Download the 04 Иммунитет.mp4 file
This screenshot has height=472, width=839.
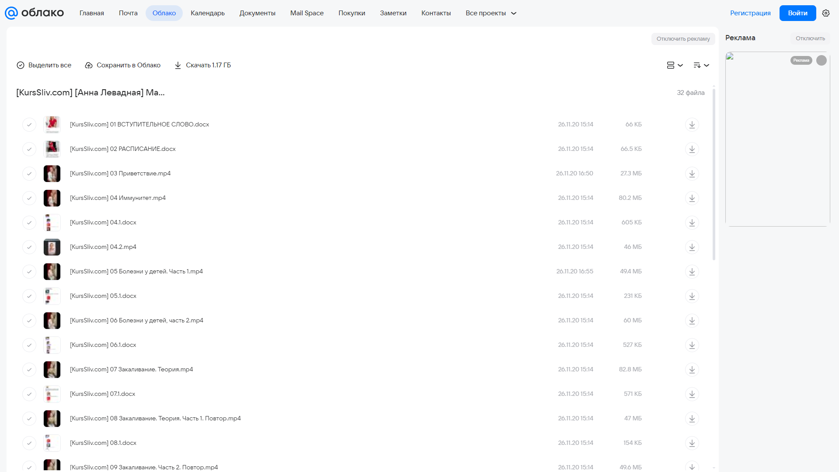point(692,198)
